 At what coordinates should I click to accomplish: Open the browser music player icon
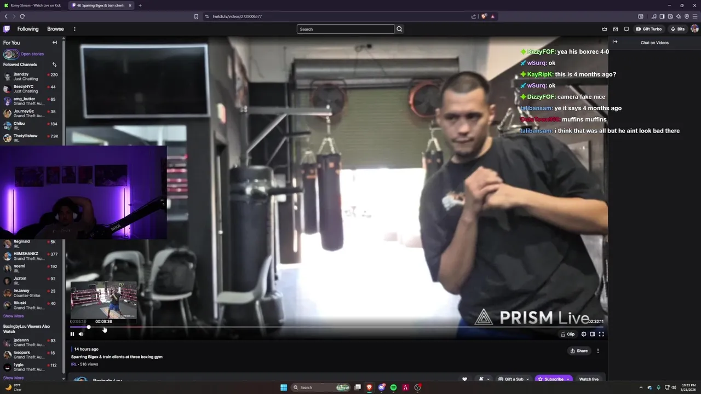[x=654, y=16]
